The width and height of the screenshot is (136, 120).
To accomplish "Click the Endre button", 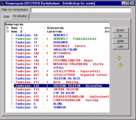I will click(x=120, y=30).
